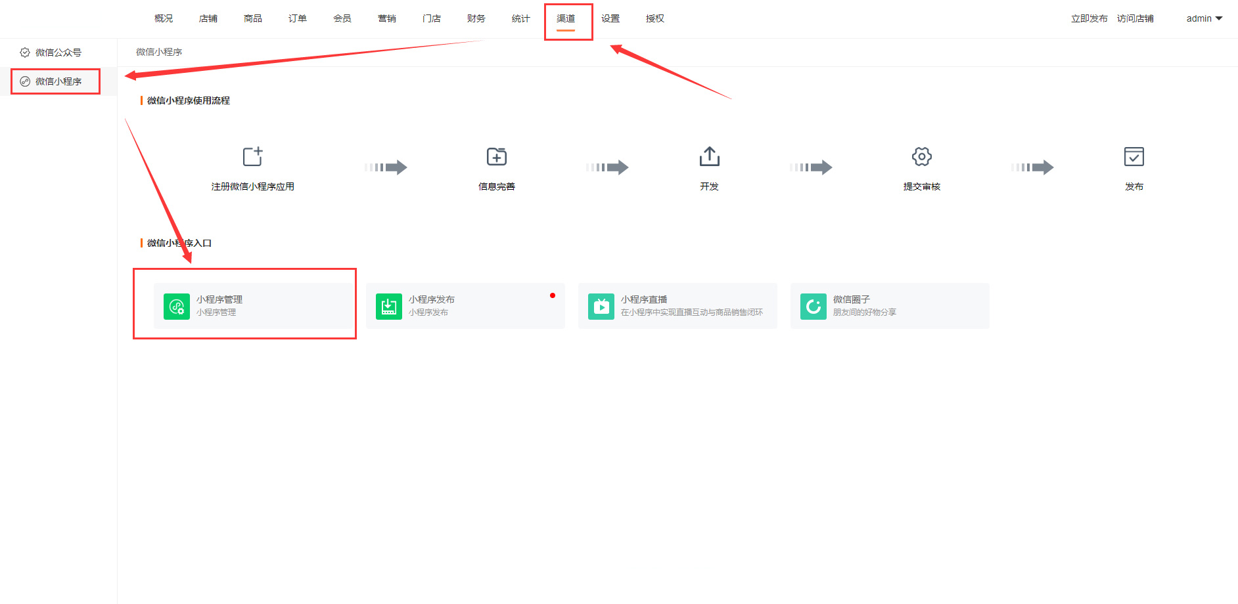1238x604 pixels.
Task: Click the 发布 checkmark icon
Action: click(x=1134, y=156)
